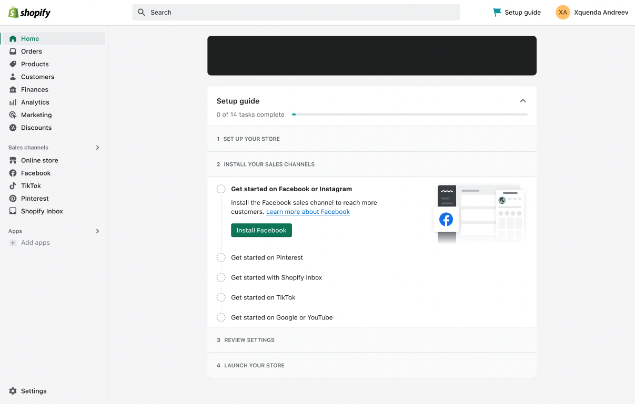Image resolution: width=635 pixels, height=404 pixels.
Task: Click the Home house icon
Action: pyautogui.click(x=13, y=39)
